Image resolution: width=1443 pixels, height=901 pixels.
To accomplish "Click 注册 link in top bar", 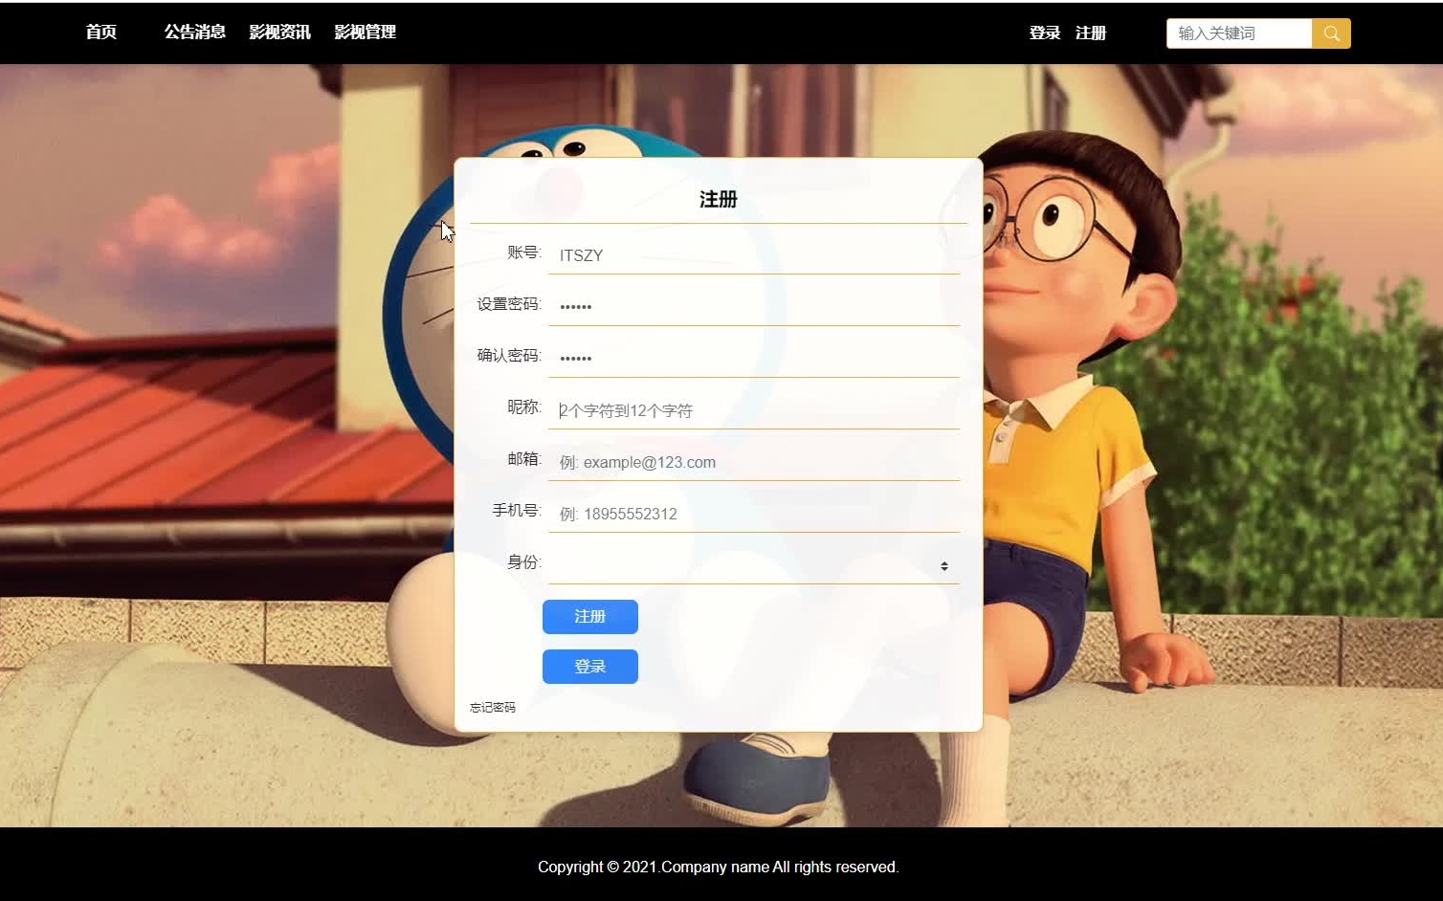I will [1090, 33].
